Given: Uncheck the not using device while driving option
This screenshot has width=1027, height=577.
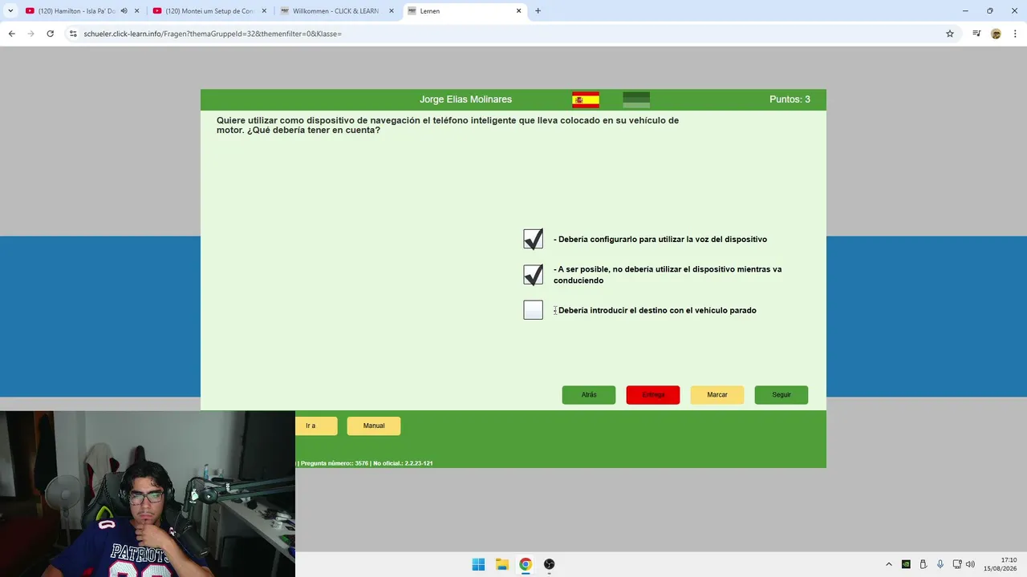Looking at the screenshot, I should point(533,275).
